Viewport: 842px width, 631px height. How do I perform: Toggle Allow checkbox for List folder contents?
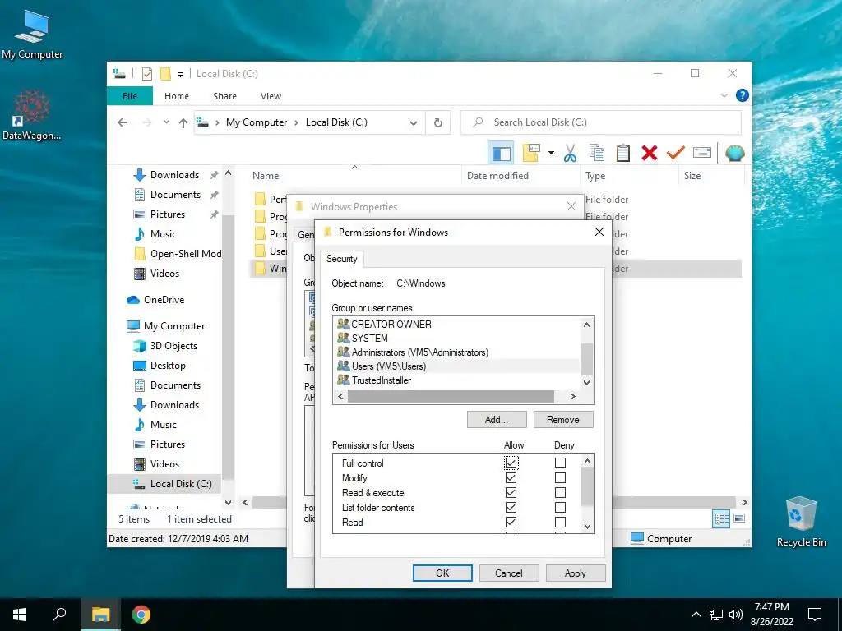pyautogui.click(x=511, y=508)
